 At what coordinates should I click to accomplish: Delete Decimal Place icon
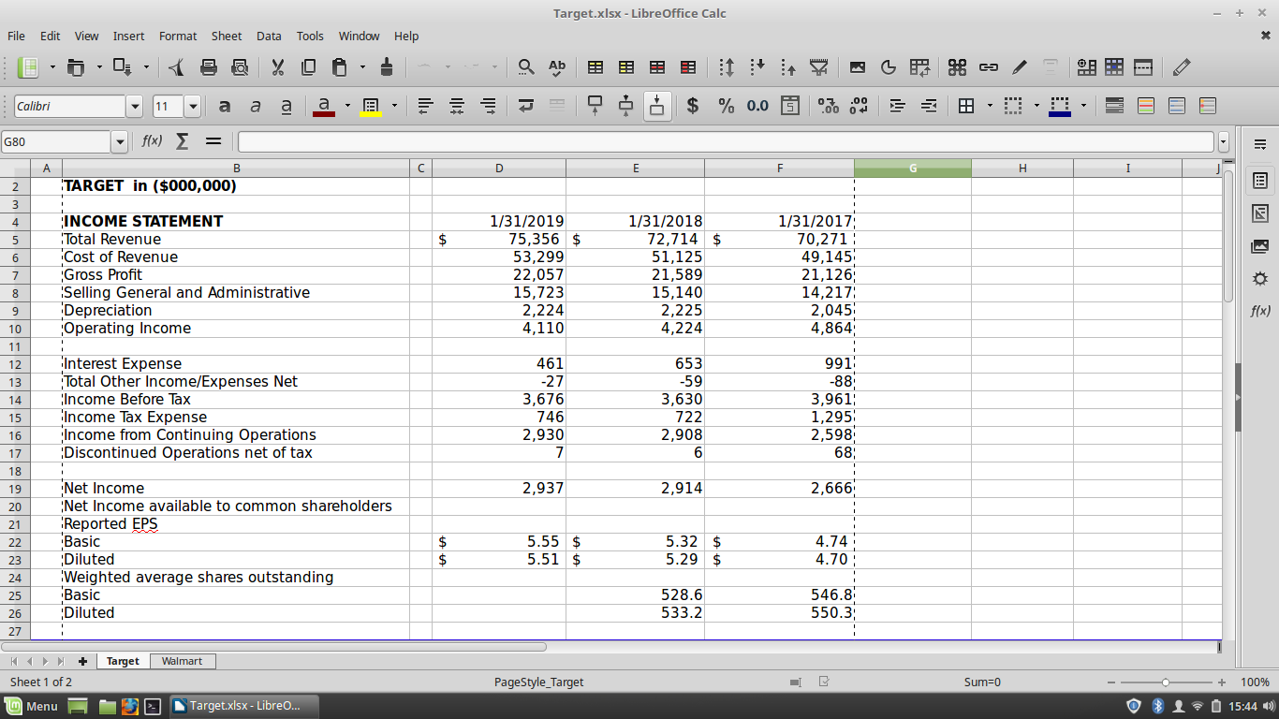click(859, 106)
